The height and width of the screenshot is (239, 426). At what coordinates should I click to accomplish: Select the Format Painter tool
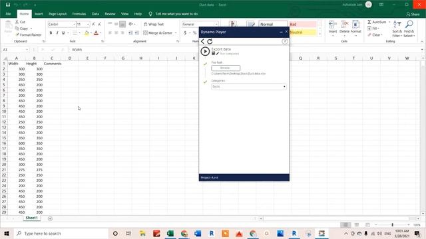[29, 35]
